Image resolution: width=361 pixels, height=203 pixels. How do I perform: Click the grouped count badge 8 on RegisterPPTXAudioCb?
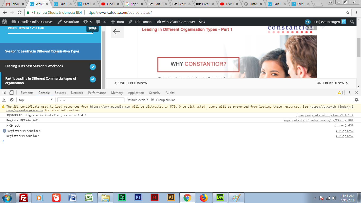click(4, 131)
